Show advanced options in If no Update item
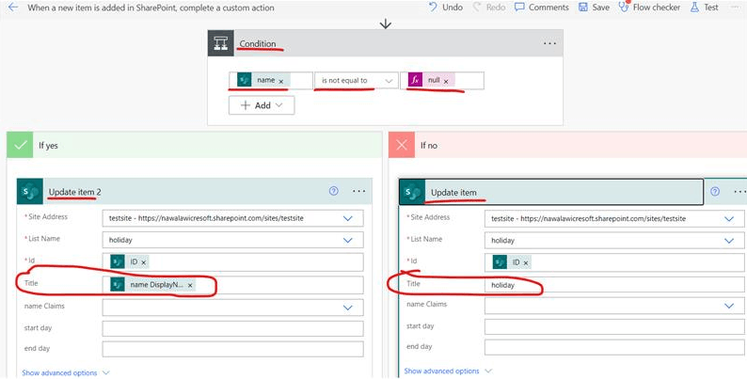The height and width of the screenshot is (379, 747). [448, 371]
